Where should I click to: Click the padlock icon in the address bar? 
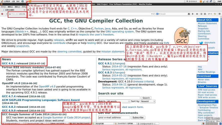pos(10,14)
